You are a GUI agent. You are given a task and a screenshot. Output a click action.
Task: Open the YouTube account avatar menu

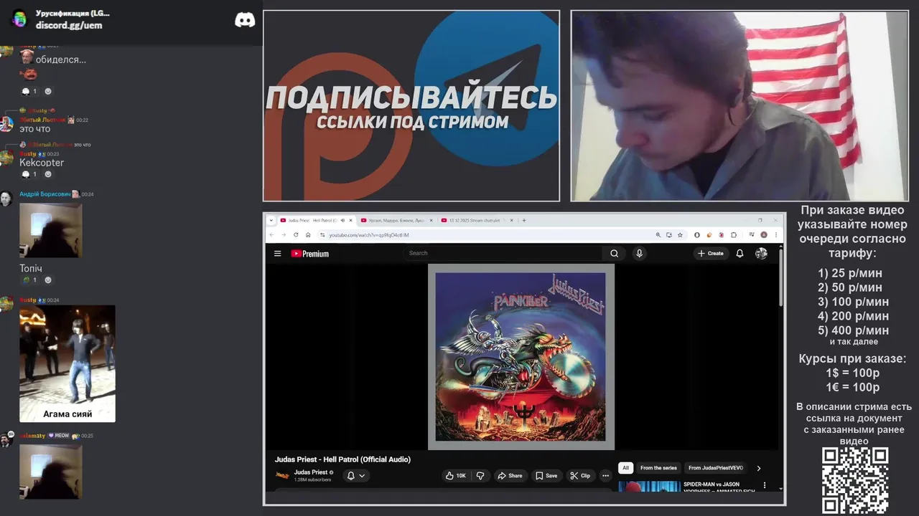coord(761,253)
